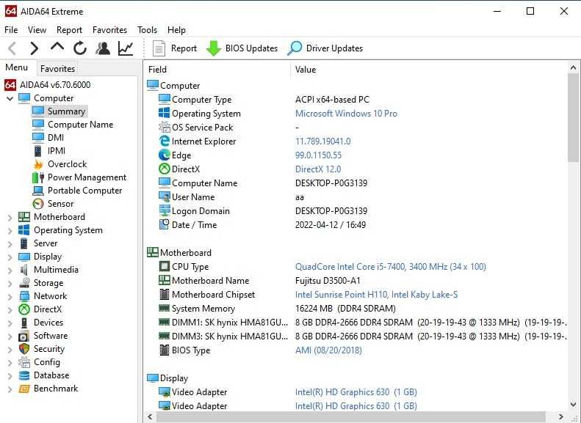This screenshot has width=581, height=423.
Task: Expand the Multimedia tree node
Action: [x=10, y=271]
